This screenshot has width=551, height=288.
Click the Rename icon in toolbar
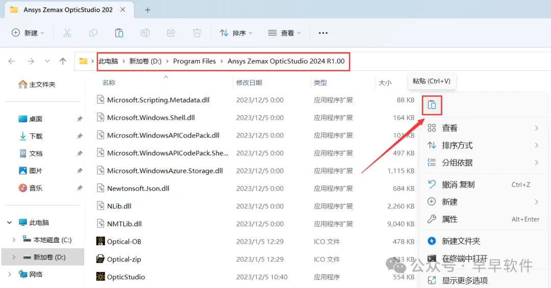(x=145, y=33)
